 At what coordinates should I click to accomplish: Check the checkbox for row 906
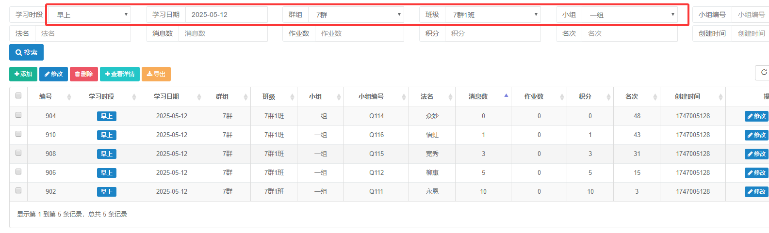tap(18, 172)
